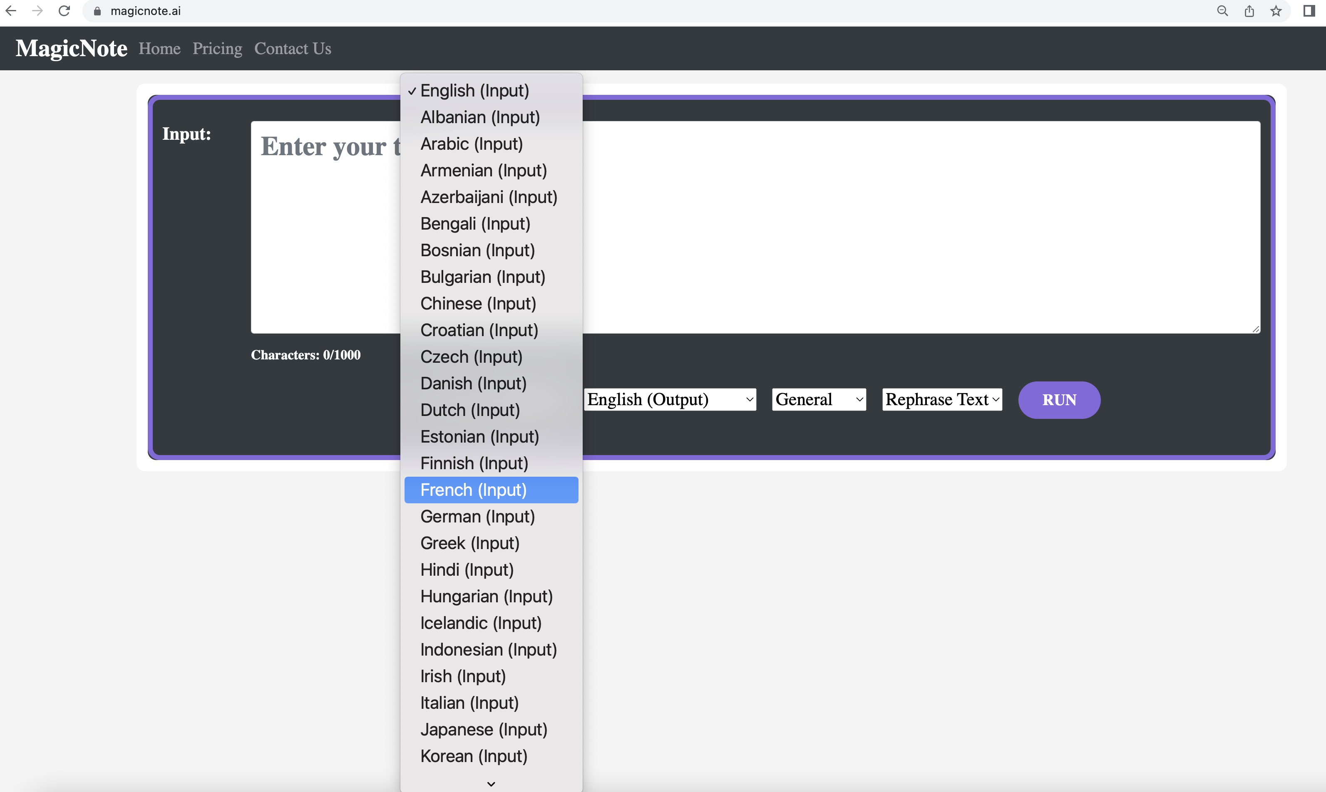Choose Chinese (Input) from the list
This screenshot has height=792, width=1326.
click(491, 304)
